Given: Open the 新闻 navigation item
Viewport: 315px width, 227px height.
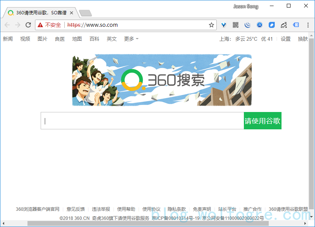Looking at the screenshot, I should 8,39.
